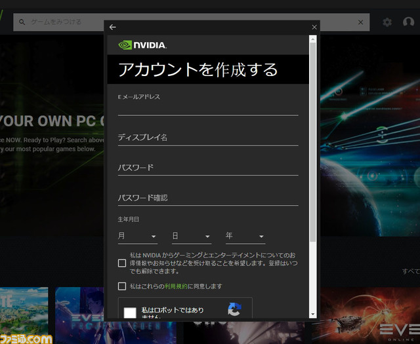The height and width of the screenshot is (344, 420).
Task: Open the 日 birth day dropdown
Action: pyautogui.click(x=192, y=237)
